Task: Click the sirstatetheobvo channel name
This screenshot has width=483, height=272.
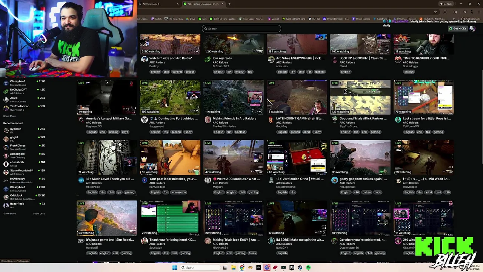Action: coord(286,187)
